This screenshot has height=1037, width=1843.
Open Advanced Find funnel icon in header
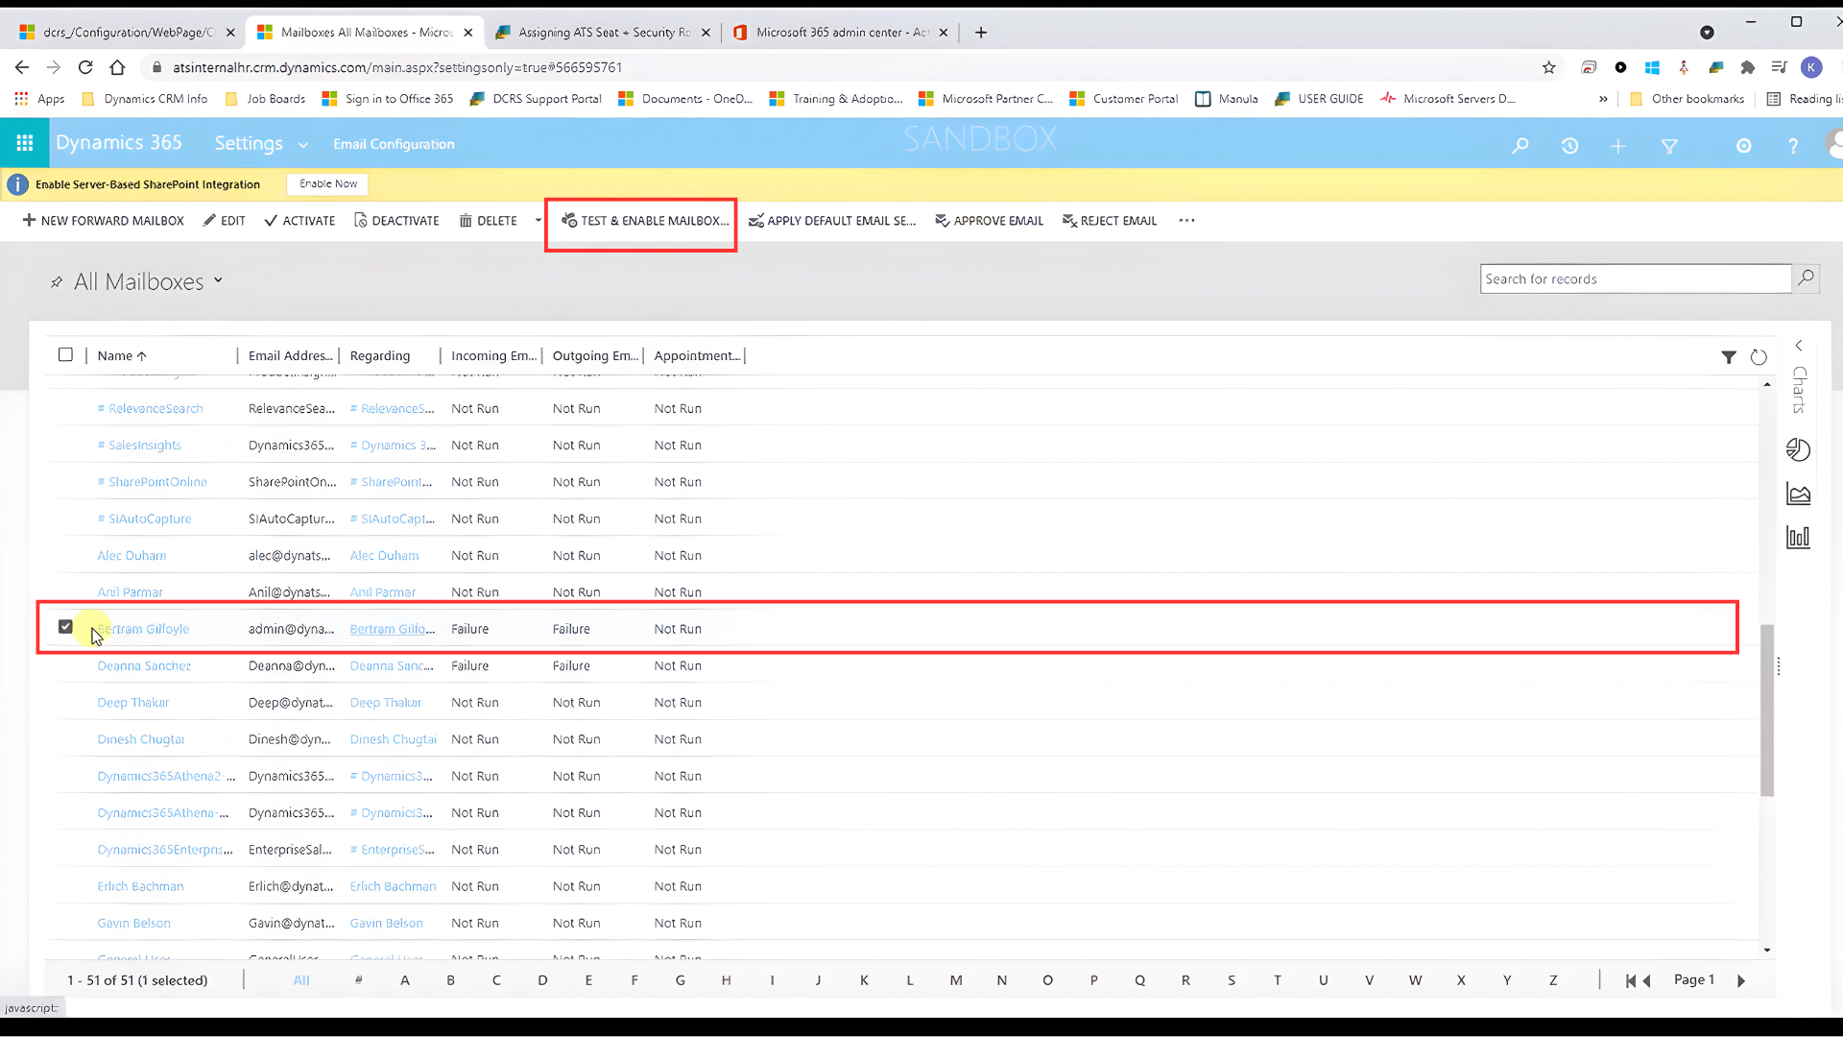tap(1669, 145)
